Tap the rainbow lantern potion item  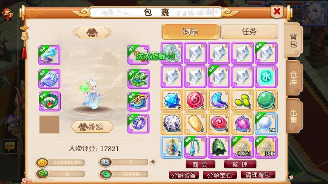click(172, 147)
